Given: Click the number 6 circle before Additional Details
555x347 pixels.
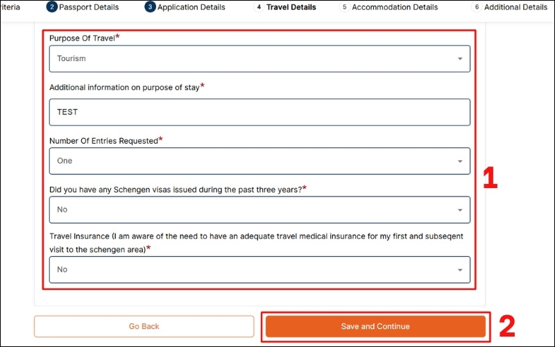Looking at the screenshot, I should click(x=476, y=8).
